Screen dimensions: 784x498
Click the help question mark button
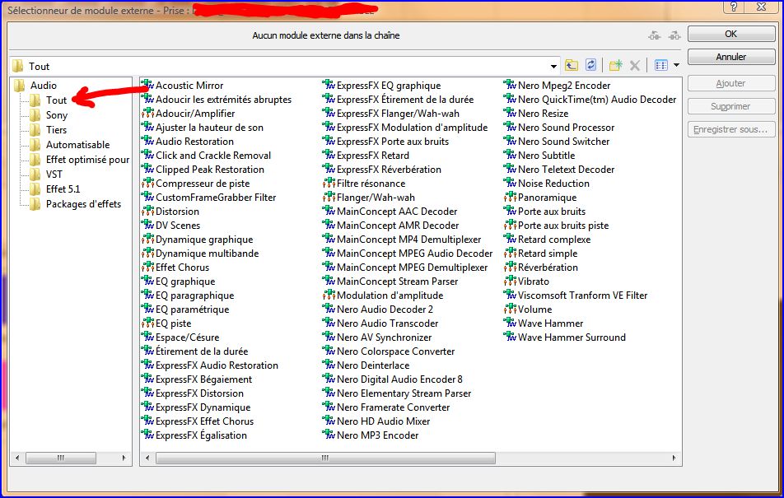click(733, 7)
